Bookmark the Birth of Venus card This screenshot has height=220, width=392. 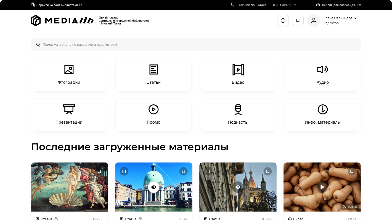tap(99, 171)
